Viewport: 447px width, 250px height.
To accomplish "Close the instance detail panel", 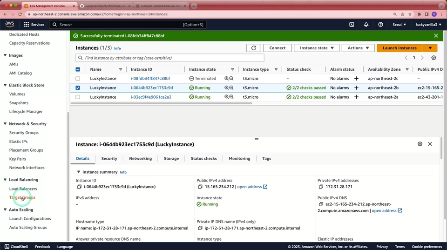I will click(x=430, y=144).
